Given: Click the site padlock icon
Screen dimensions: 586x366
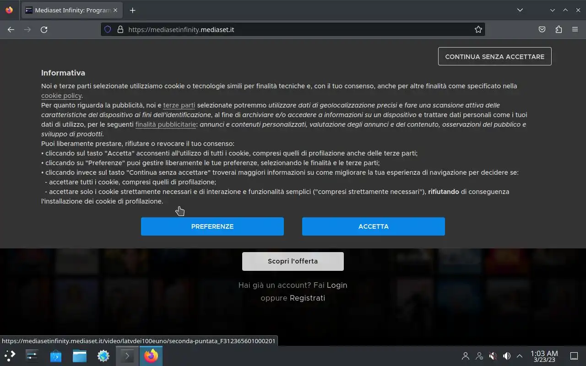Looking at the screenshot, I should pos(120,29).
